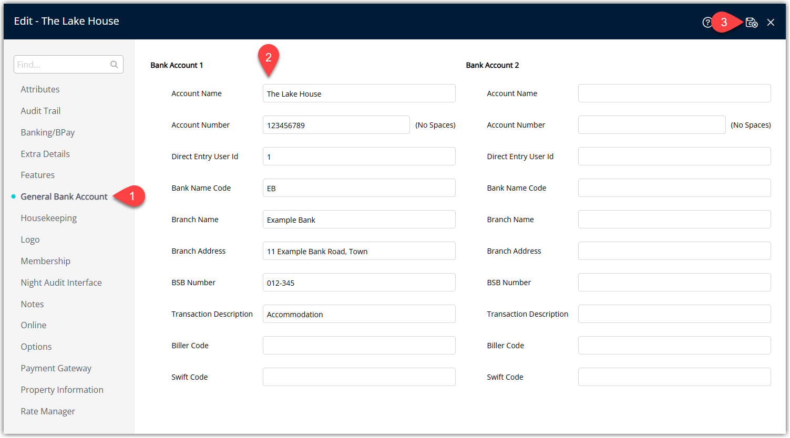Click Bank Account 2 Biller Code field
The height and width of the screenshot is (438, 790).
674,346
